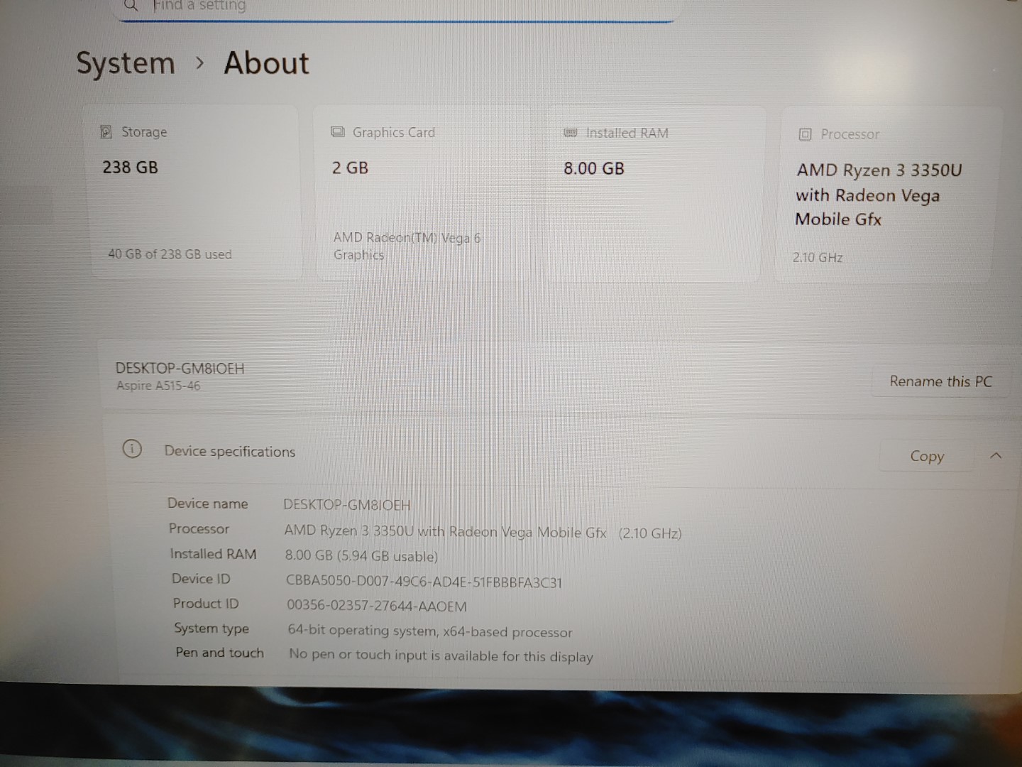Select the Device ID value

[424, 582]
